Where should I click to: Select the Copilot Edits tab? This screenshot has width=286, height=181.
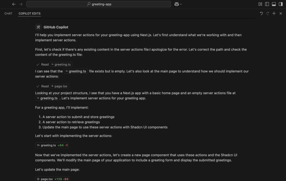(29, 13)
